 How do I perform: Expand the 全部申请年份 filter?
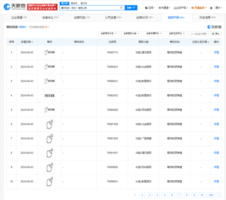click(154, 33)
